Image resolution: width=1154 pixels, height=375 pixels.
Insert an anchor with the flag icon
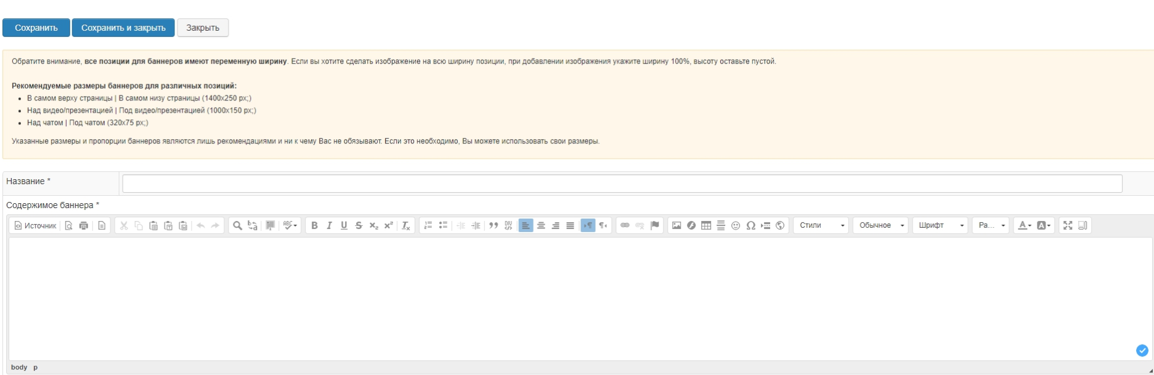coord(654,225)
